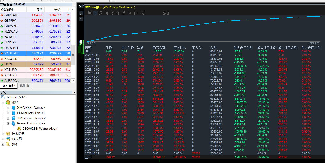The height and width of the screenshot is (163, 325).
Task: Expand the EA交易 node
Action: (x=3, y=139)
